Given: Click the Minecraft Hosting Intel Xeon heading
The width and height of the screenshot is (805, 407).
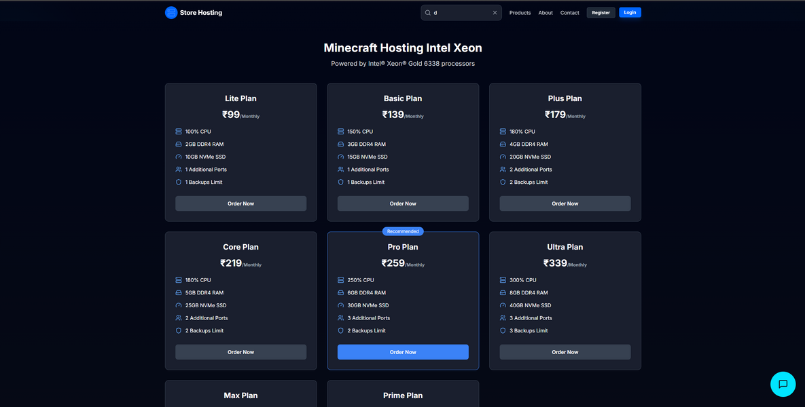Looking at the screenshot, I should coord(403,48).
